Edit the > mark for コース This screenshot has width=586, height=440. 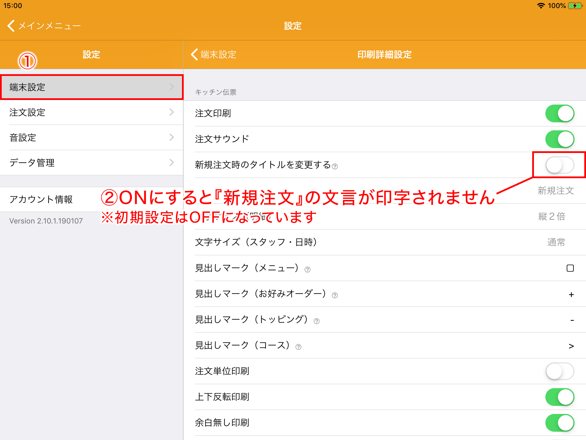point(571,346)
